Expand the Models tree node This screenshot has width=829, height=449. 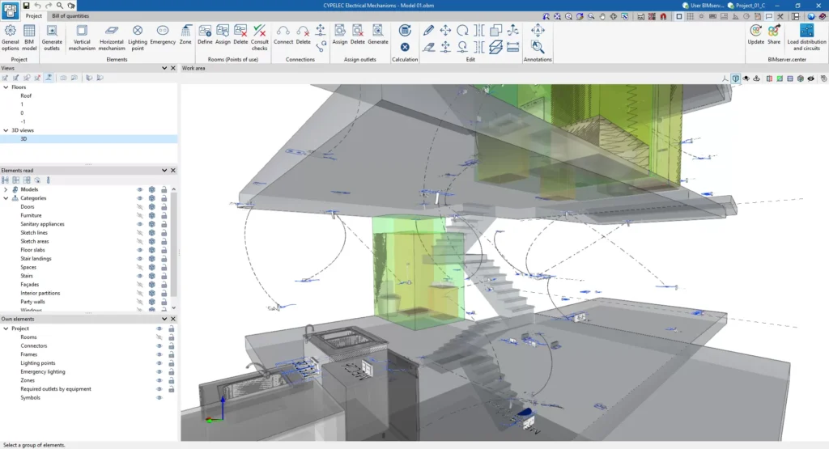tap(6, 189)
